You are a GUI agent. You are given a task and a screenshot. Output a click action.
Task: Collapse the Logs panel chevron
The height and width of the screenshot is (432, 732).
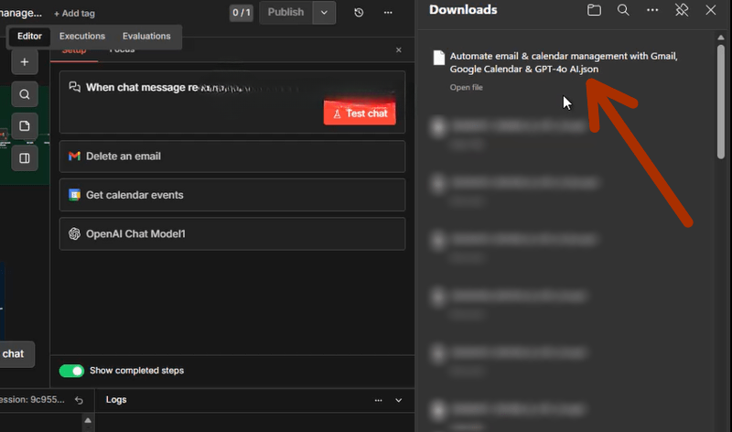tap(399, 400)
